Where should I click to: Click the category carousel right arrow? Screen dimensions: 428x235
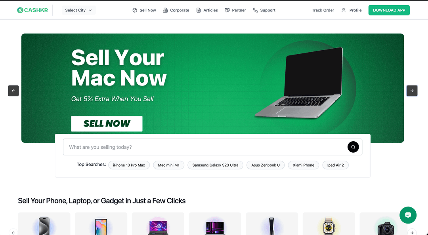[412, 232]
